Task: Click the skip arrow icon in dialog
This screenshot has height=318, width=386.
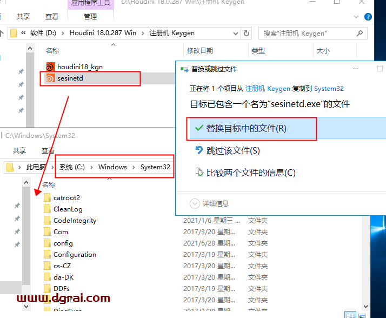Action: coord(199,150)
